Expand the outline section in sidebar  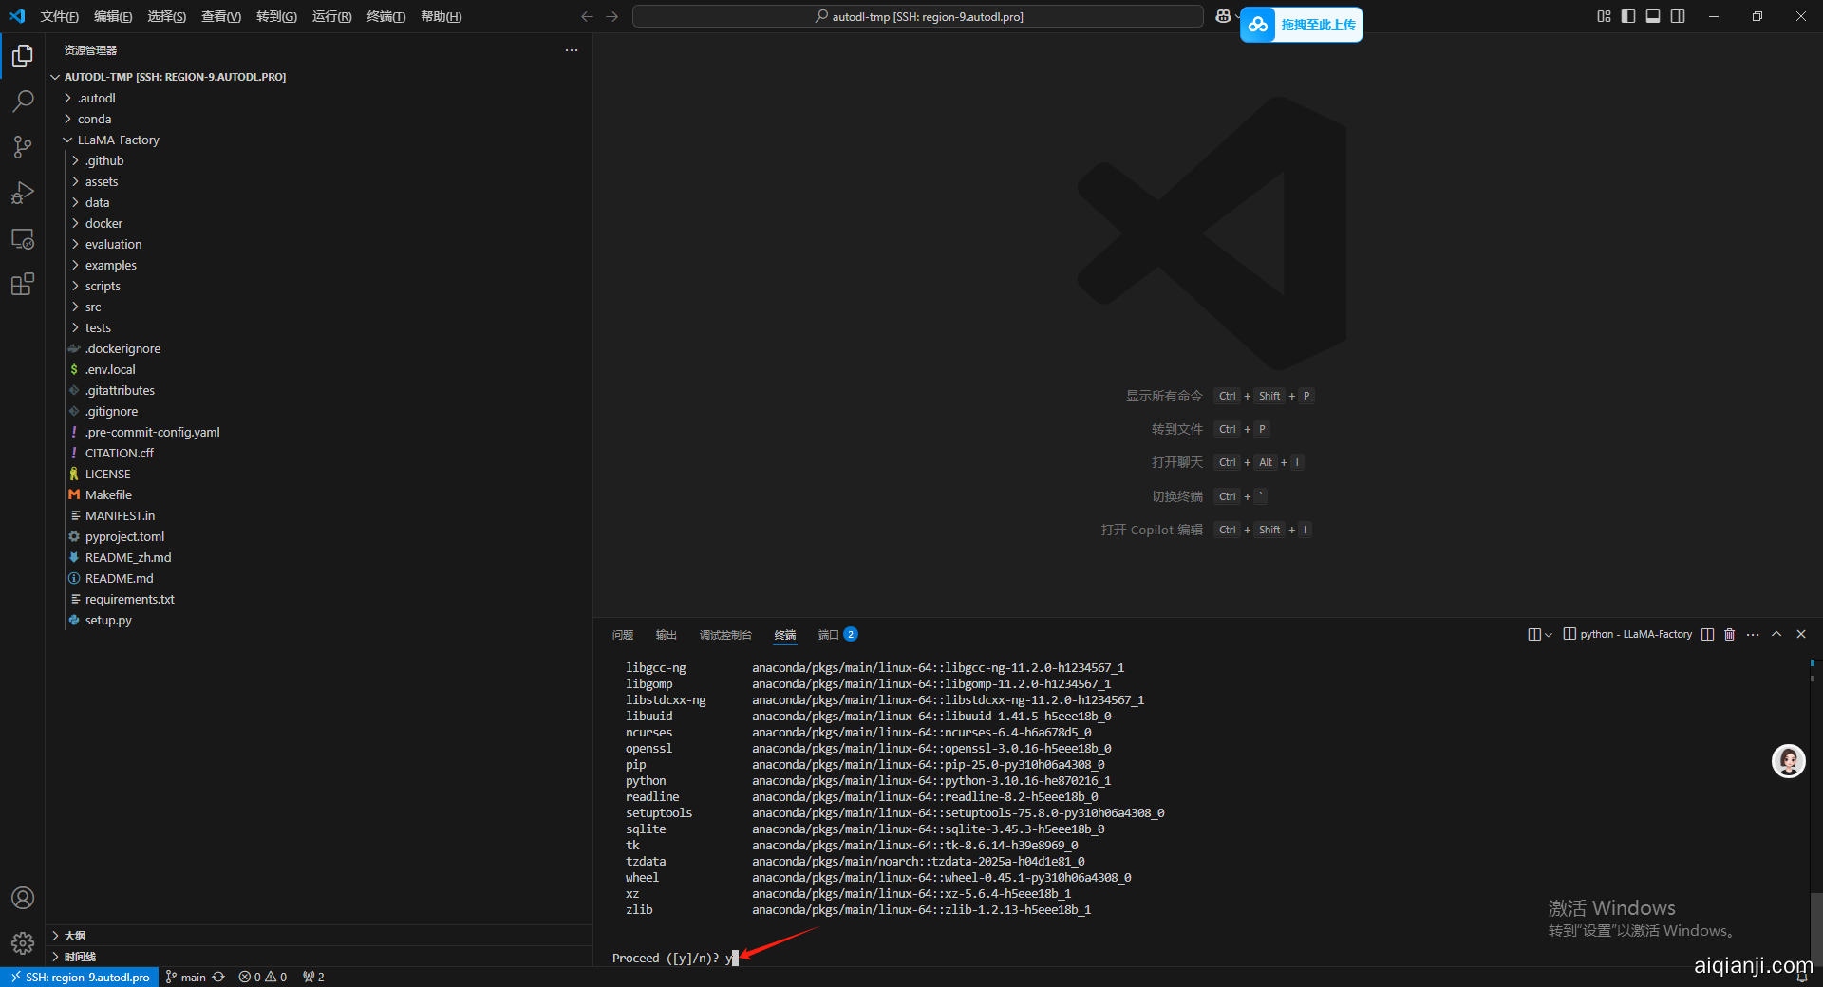pyautogui.click(x=75, y=936)
